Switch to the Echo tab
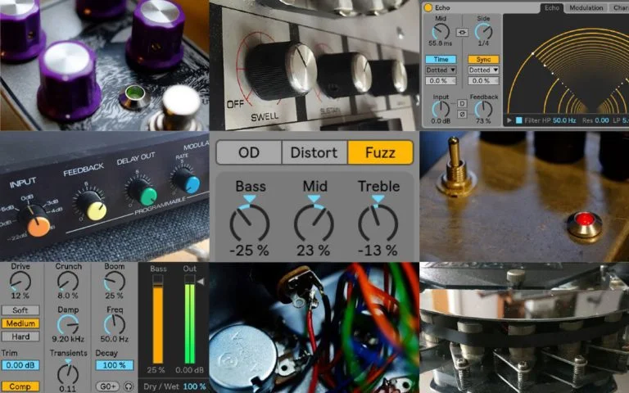 pyautogui.click(x=551, y=7)
